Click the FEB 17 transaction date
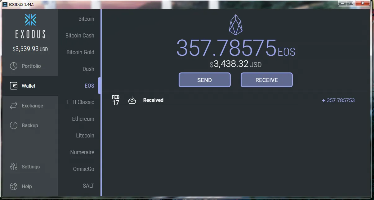 [116, 100]
